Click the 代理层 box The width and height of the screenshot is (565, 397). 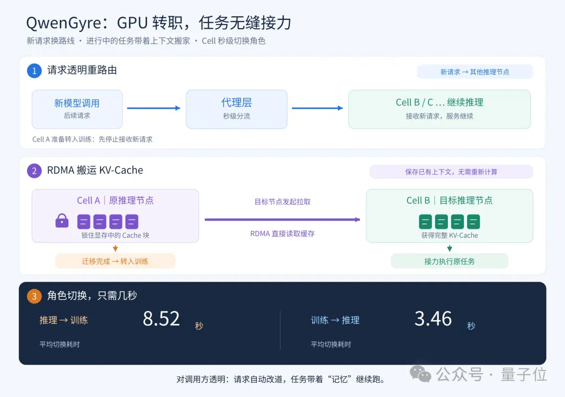[x=236, y=109]
